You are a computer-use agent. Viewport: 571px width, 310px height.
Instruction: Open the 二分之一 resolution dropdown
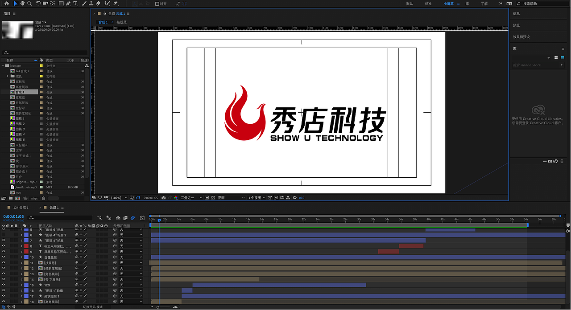coord(190,197)
